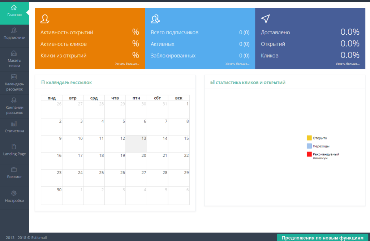Open the Landing Page menu label
Viewport: 370px width, 241px height.
14,154
